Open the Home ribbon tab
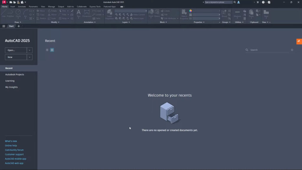302x170 pixels. coord(5,6)
